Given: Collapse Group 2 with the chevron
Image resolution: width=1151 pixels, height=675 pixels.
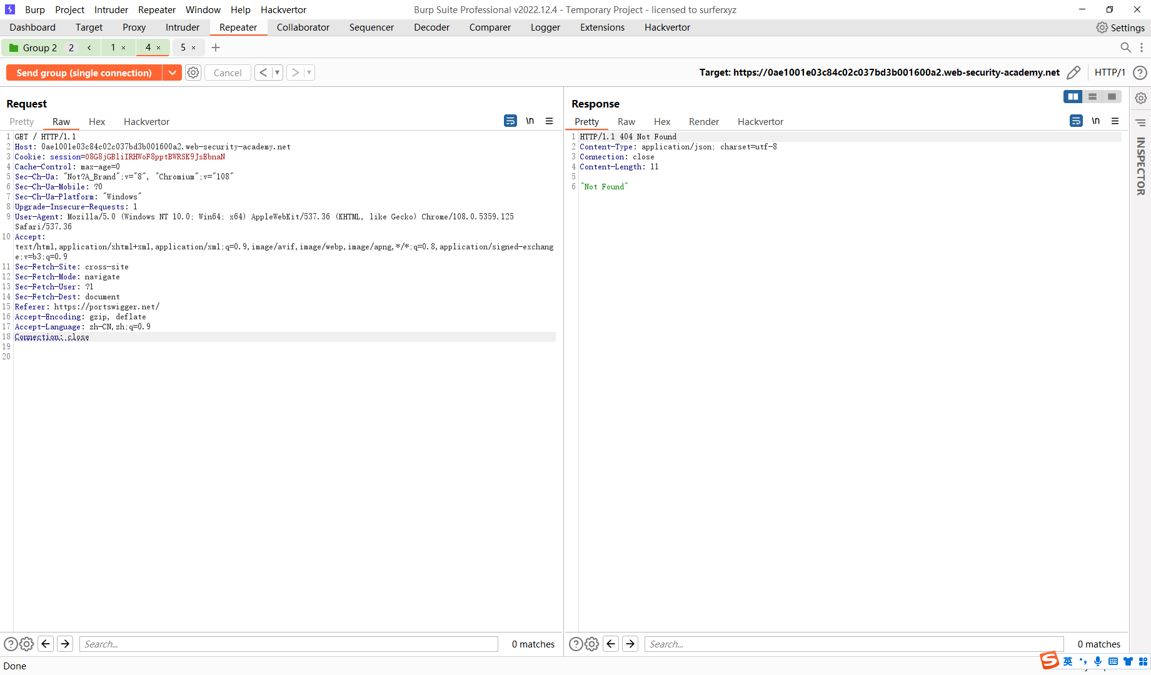Looking at the screenshot, I should tap(89, 47).
